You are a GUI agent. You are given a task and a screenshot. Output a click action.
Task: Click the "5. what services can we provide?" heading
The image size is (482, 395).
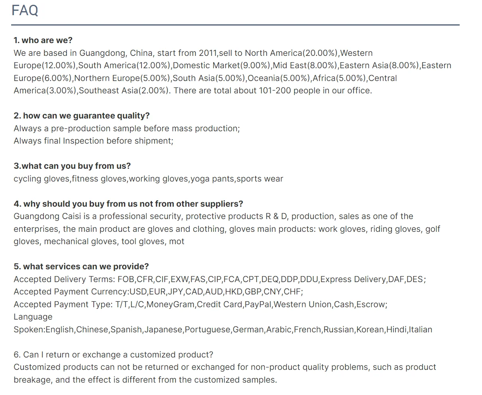click(x=81, y=267)
